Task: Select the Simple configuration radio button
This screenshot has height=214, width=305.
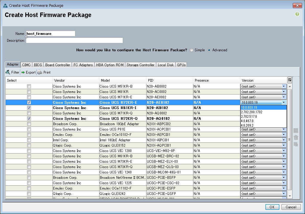Action: (192, 50)
